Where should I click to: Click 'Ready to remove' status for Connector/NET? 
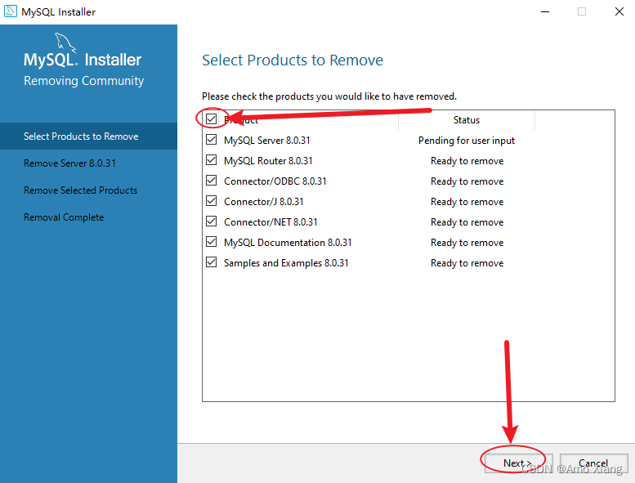[x=467, y=221]
